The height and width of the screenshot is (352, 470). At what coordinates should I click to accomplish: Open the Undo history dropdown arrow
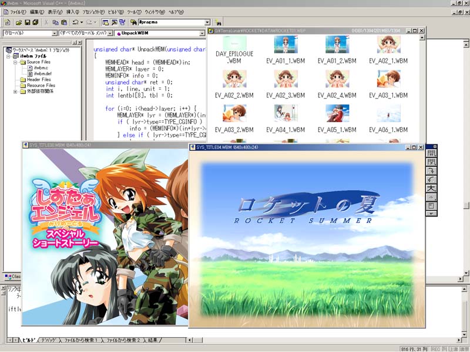[x=82, y=22]
